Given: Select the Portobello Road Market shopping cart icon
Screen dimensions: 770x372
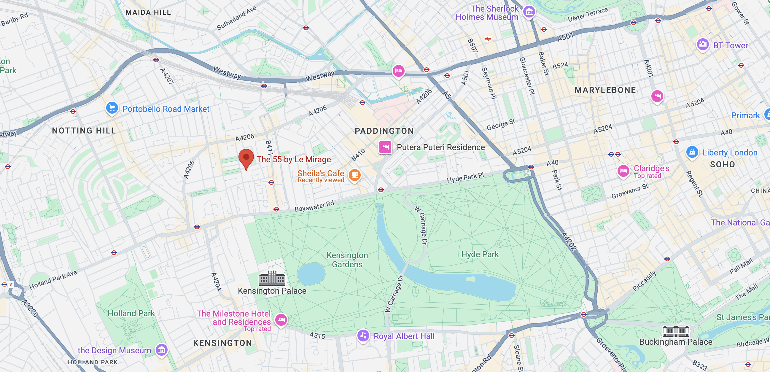Looking at the screenshot, I should click(112, 108).
